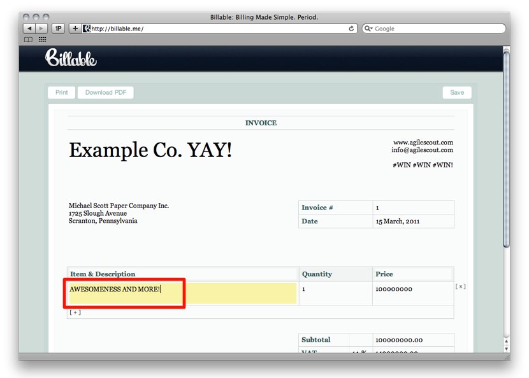The image size is (529, 378).
Task: Edit the www.agilescout.com website line
Action: click(423, 142)
